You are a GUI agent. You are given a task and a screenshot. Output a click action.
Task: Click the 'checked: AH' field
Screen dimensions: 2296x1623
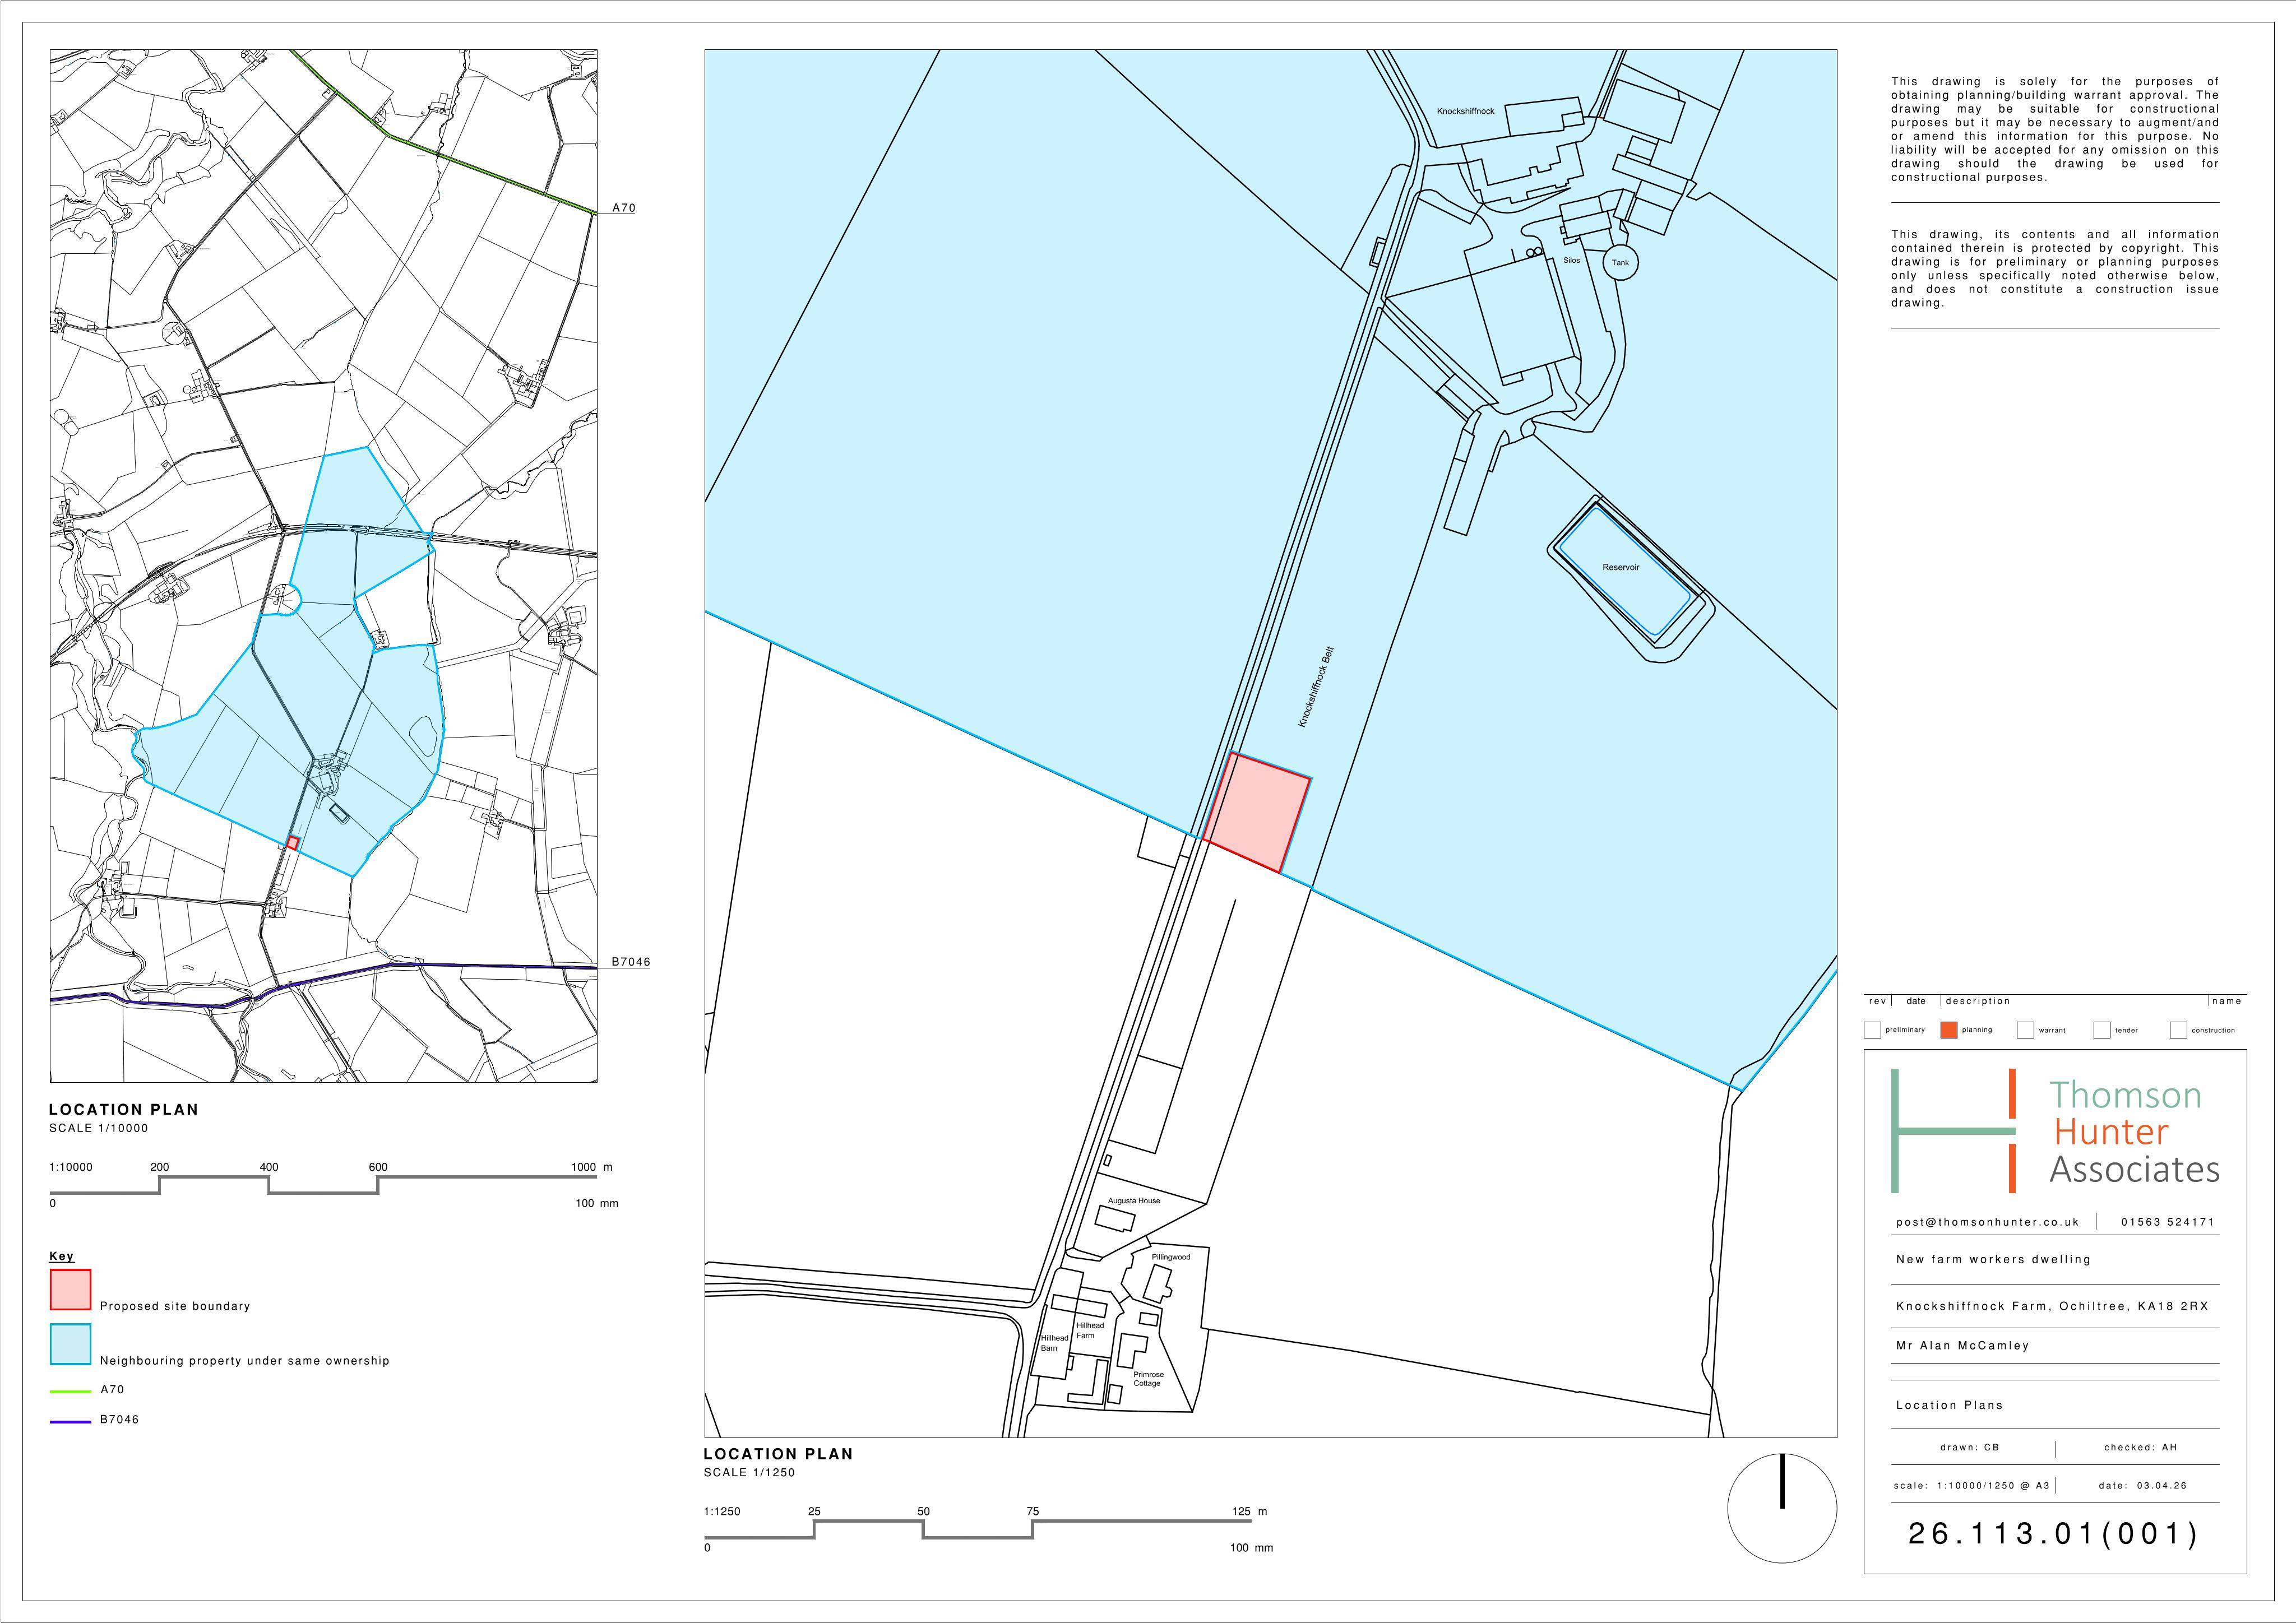(x=2140, y=1447)
